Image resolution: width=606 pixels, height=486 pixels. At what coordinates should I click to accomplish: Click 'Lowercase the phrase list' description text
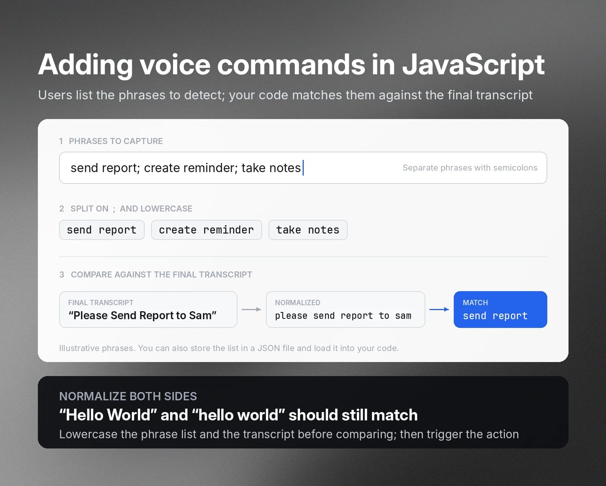289,434
